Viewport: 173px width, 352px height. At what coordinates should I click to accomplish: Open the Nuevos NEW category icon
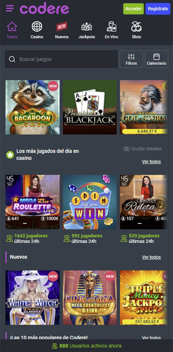(62, 27)
